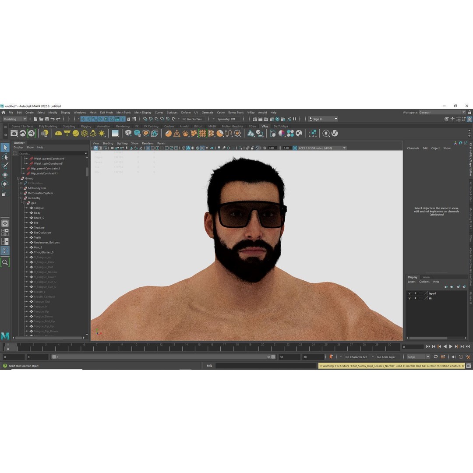
Task: Open the Workspace General dropdown
Action: [x=442, y=113]
